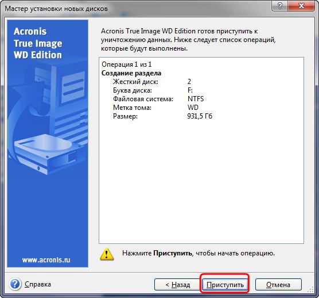
Task: Click the Буква диска F: entry
Action: point(153,90)
